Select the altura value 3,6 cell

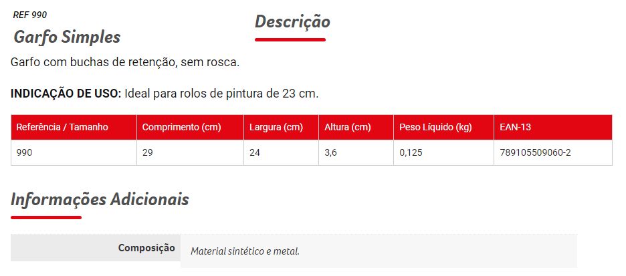coord(330,152)
